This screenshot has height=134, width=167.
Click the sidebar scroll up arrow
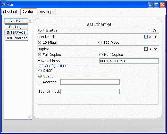(x=30, y=21)
